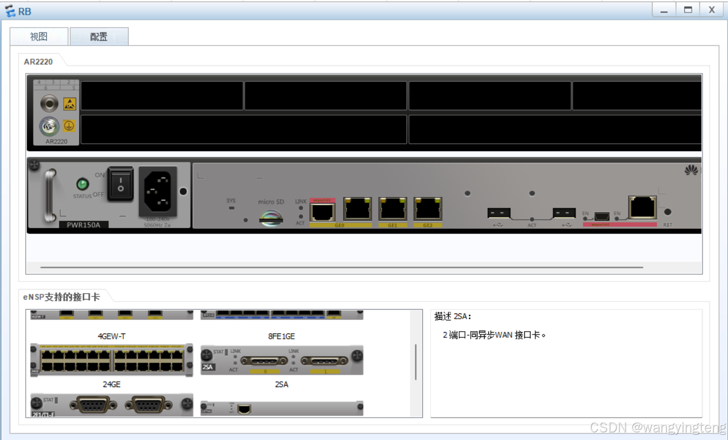Select the 8FE1GE interface card
The height and width of the screenshot is (440, 728).
(x=282, y=315)
